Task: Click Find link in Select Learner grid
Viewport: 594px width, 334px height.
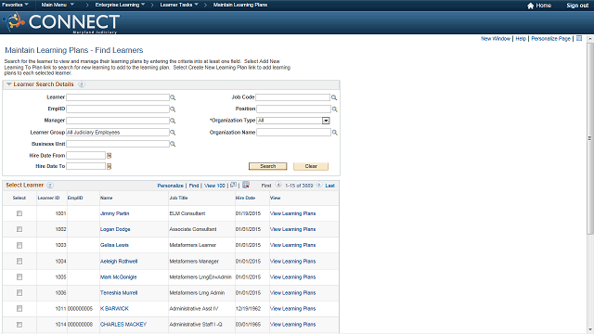Action: click(x=194, y=186)
